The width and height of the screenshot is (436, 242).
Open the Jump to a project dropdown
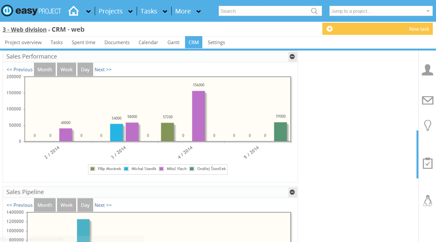click(x=381, y=11)
